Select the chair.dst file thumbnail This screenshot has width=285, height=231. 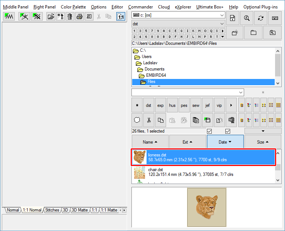tap(140, 173)
